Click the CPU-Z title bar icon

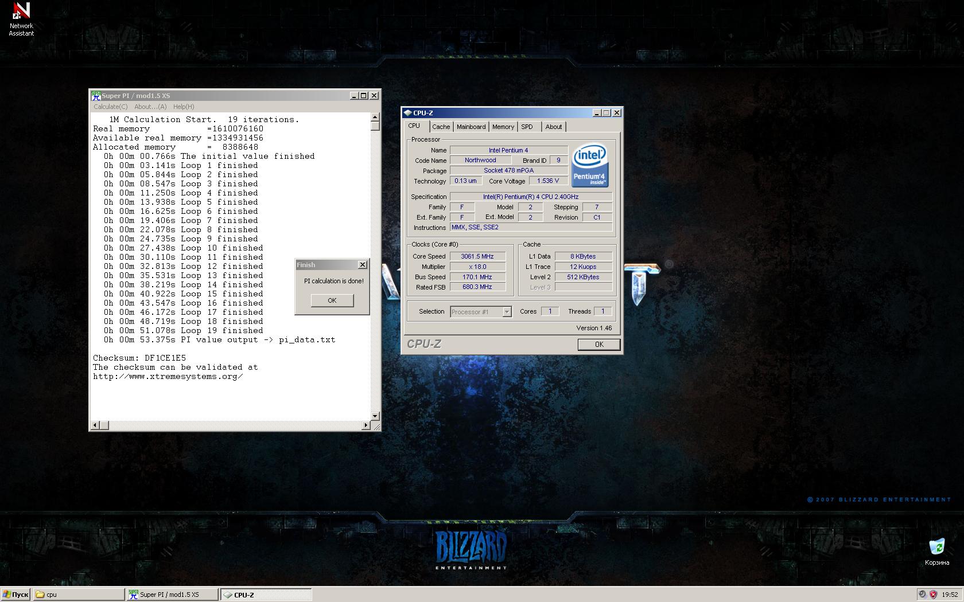click(x=407, y=113)
